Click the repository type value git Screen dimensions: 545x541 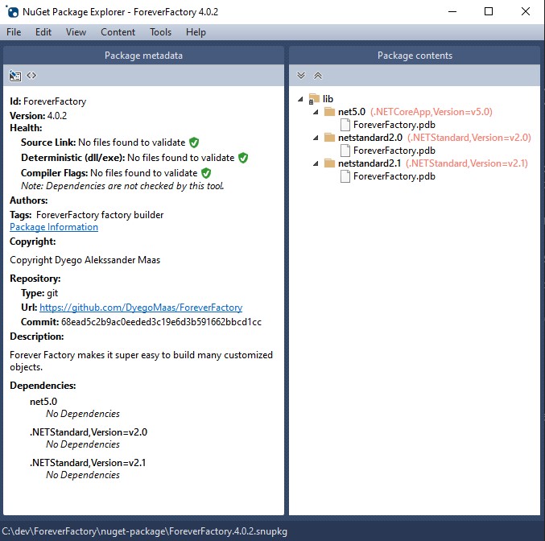pyautogui.click(x=52, y=293)
